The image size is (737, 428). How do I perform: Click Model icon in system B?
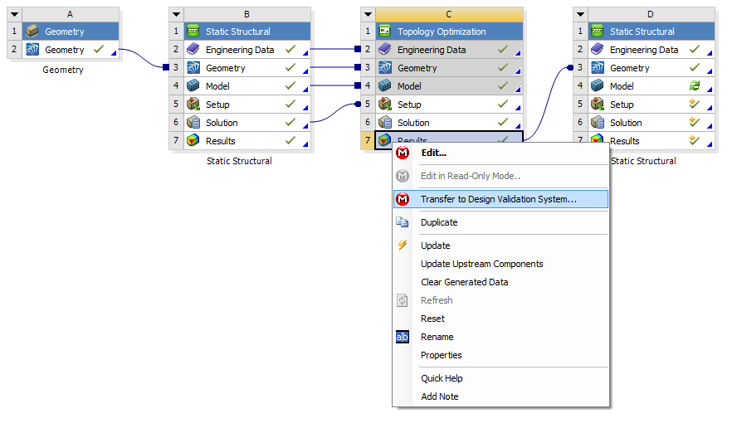coord(193,86)
